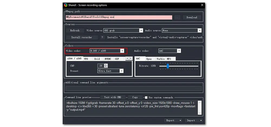Image resolution: width=271 pixels, height=127 pixels.
Task: Select the Opus audio tab
Action: click(x=149, y=59)
